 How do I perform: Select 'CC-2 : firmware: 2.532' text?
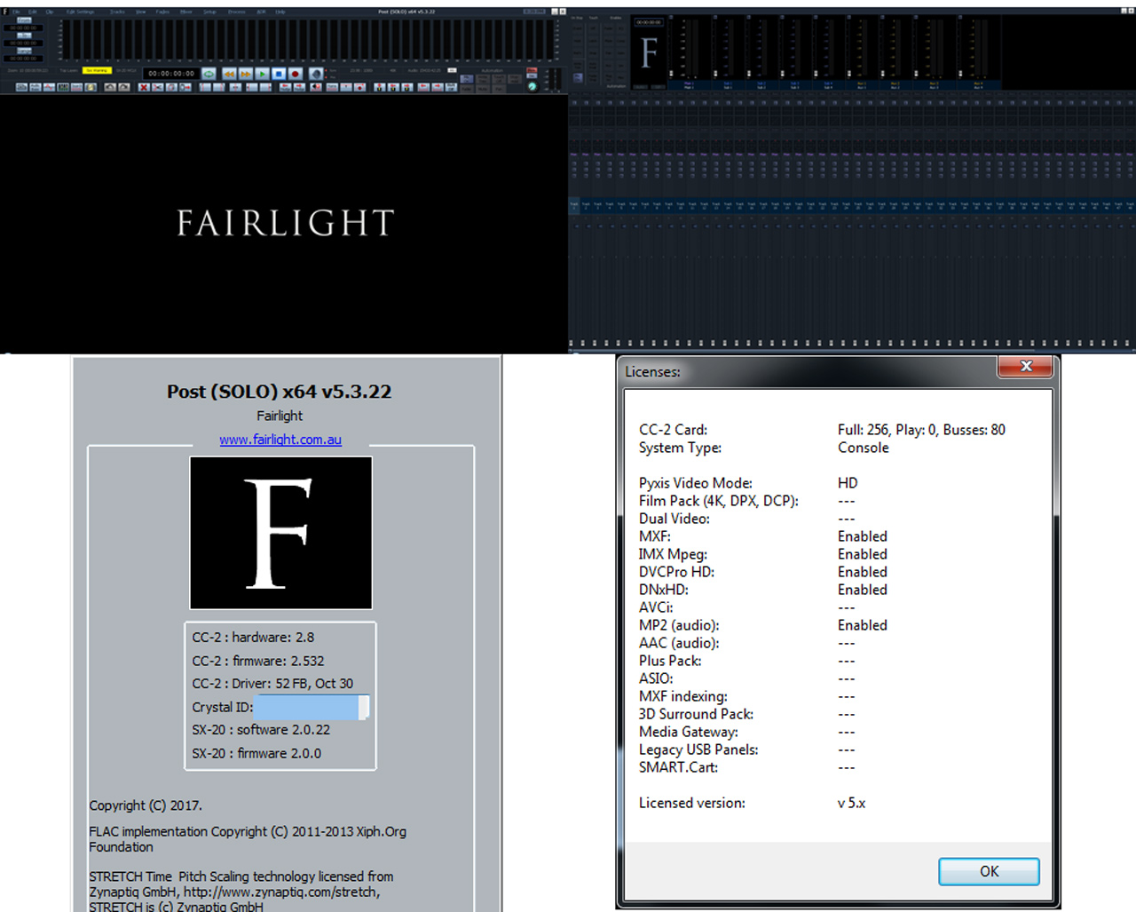click(258, 661)
